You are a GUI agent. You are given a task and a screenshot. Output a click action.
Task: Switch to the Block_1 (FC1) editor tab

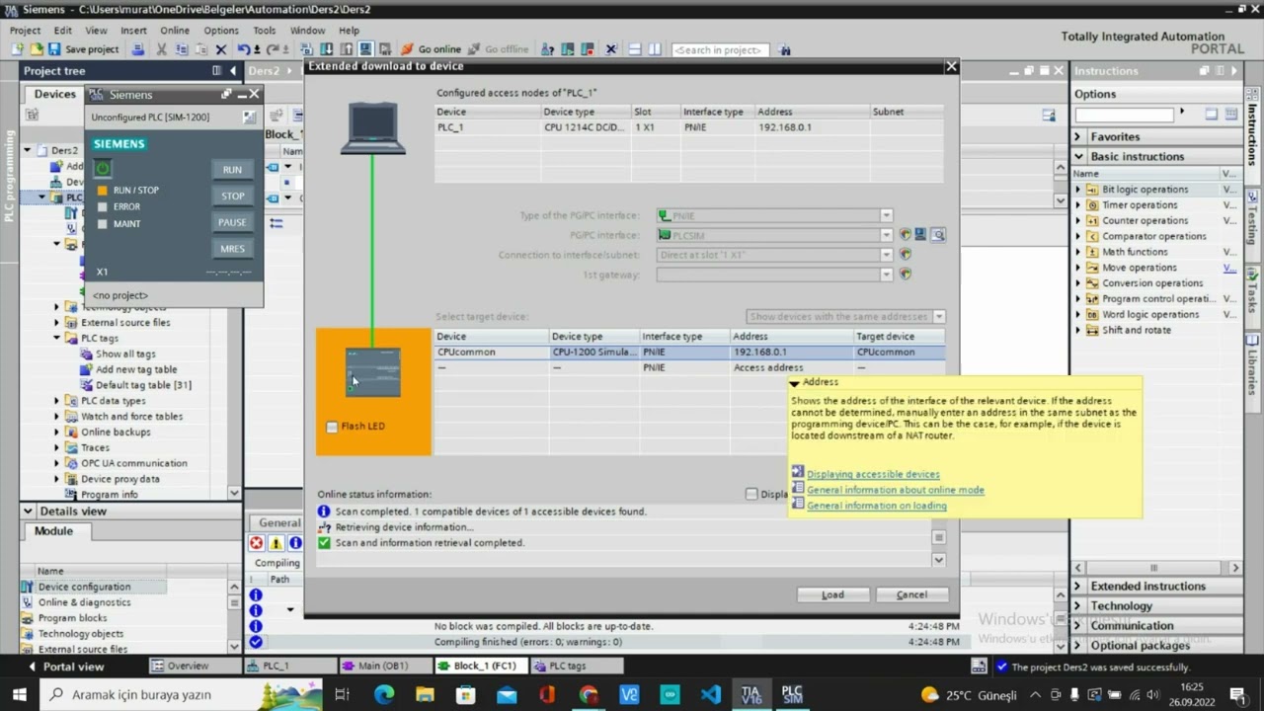pos(483,667)
